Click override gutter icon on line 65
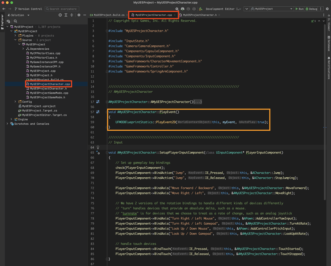Viewport: 331px width, 266px height. click(x=98, y=152)
